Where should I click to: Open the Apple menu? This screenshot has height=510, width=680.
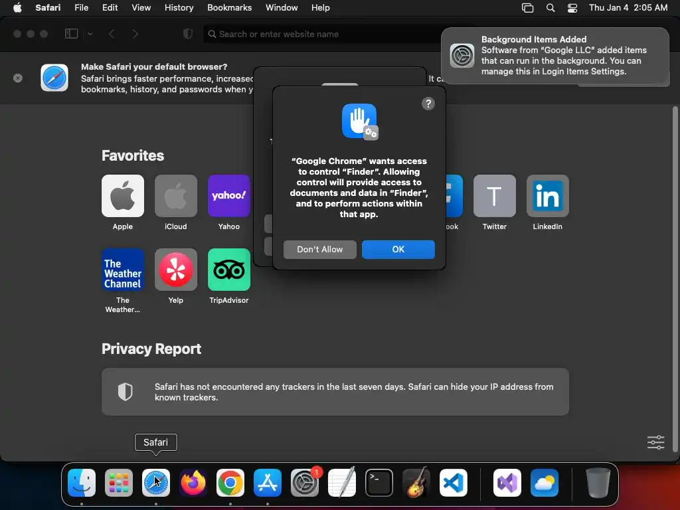(x=17, y=7)
